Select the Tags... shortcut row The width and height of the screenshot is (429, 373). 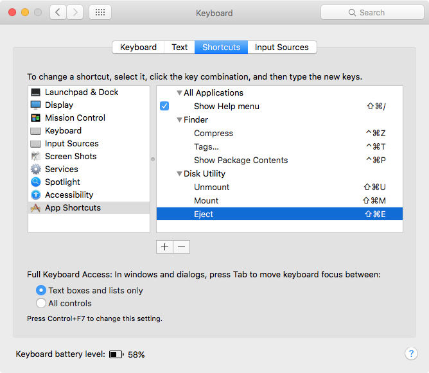(x=279, y=147)
